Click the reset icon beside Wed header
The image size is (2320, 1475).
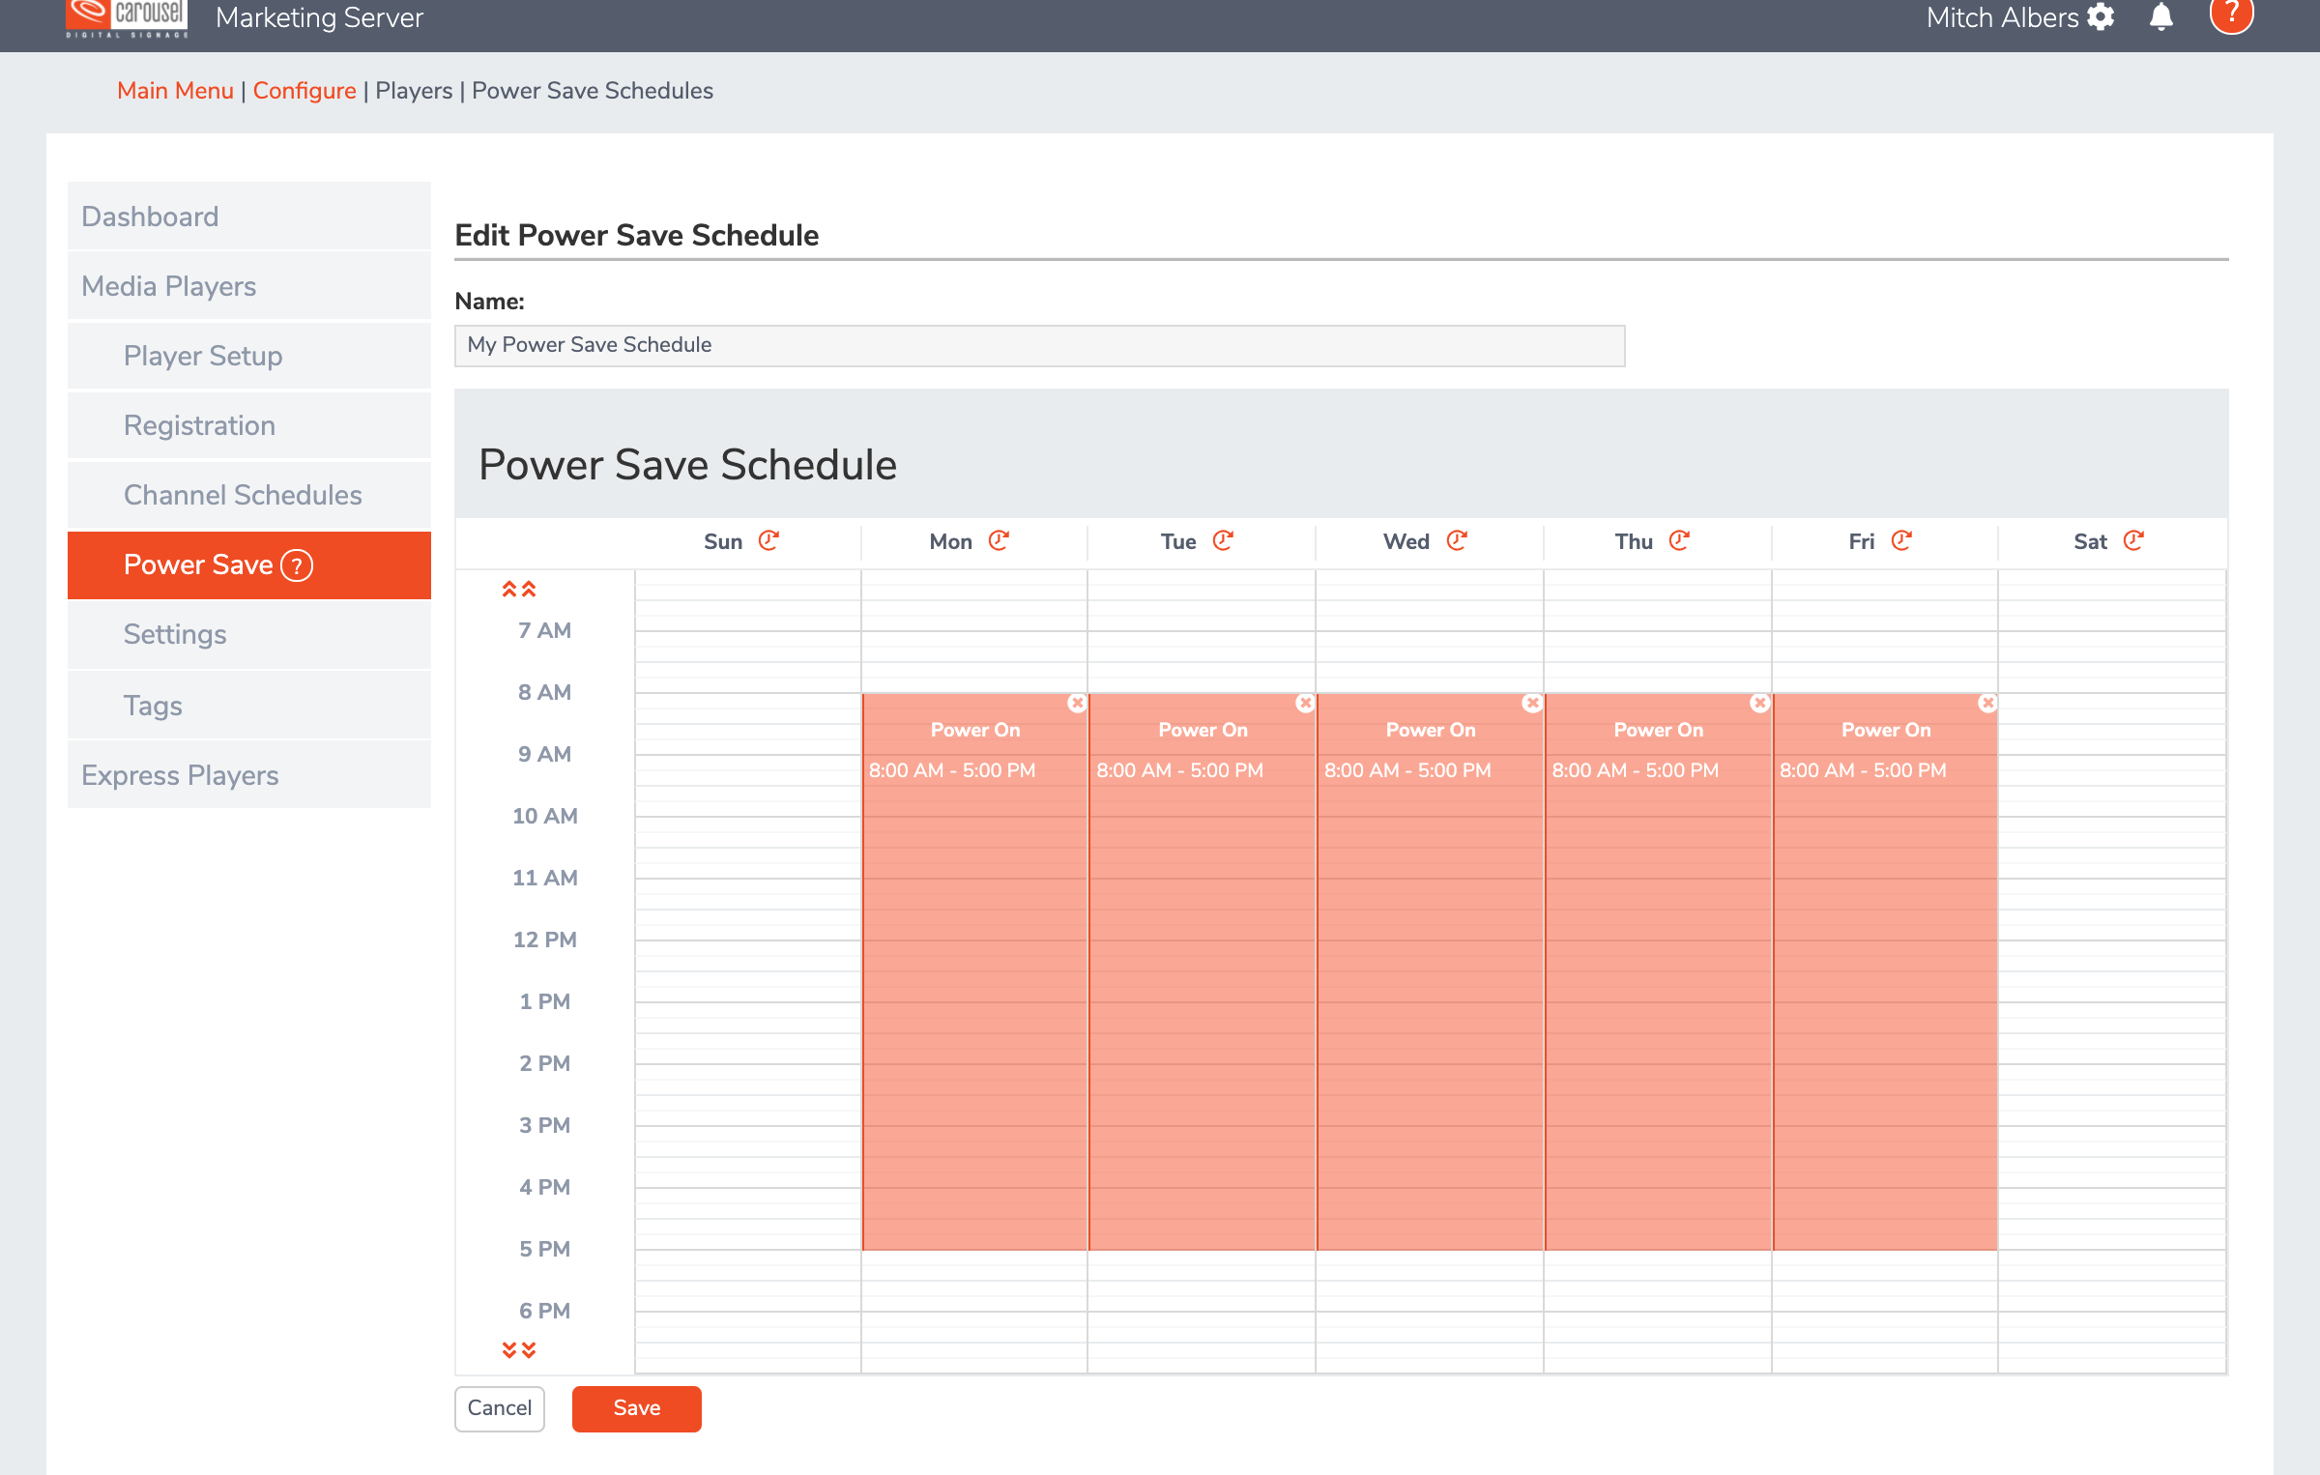click(x=1457, y=540)
